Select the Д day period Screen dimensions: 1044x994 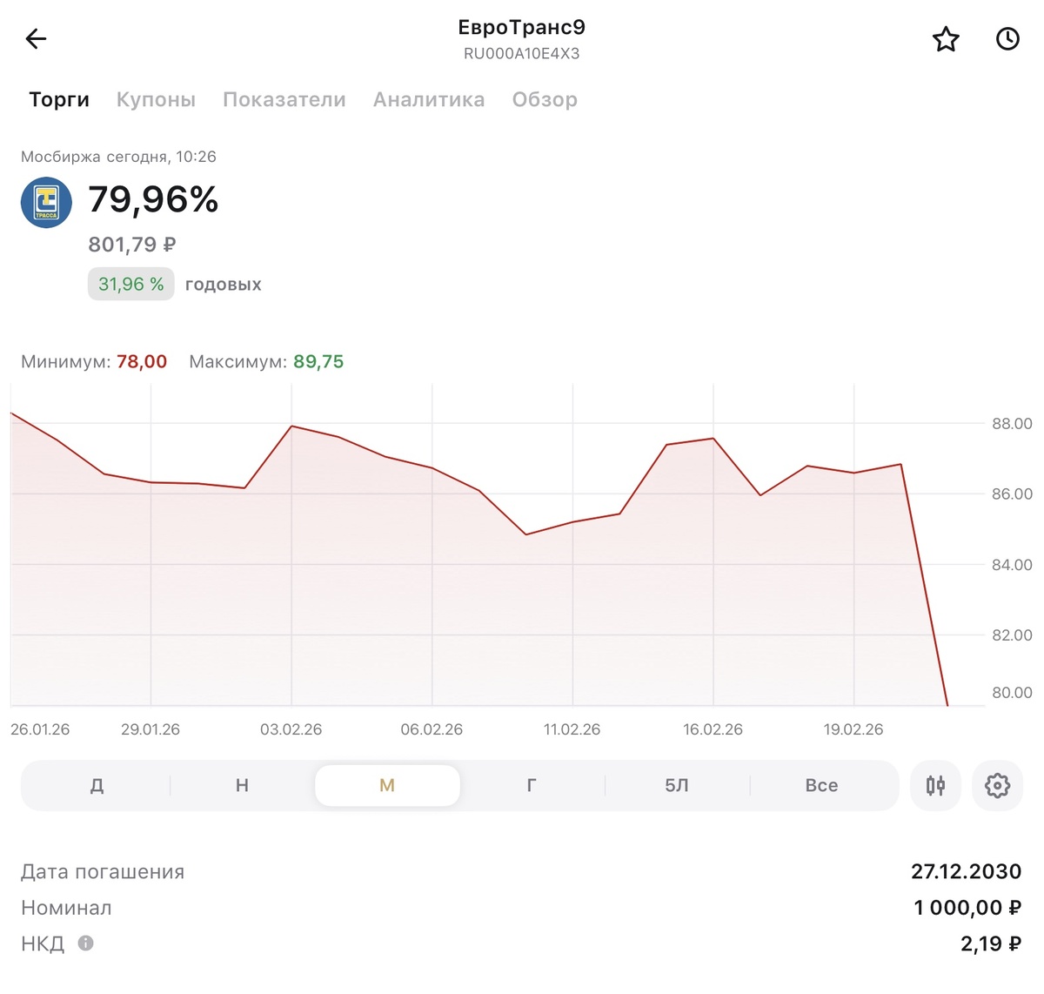click(97, 786)
